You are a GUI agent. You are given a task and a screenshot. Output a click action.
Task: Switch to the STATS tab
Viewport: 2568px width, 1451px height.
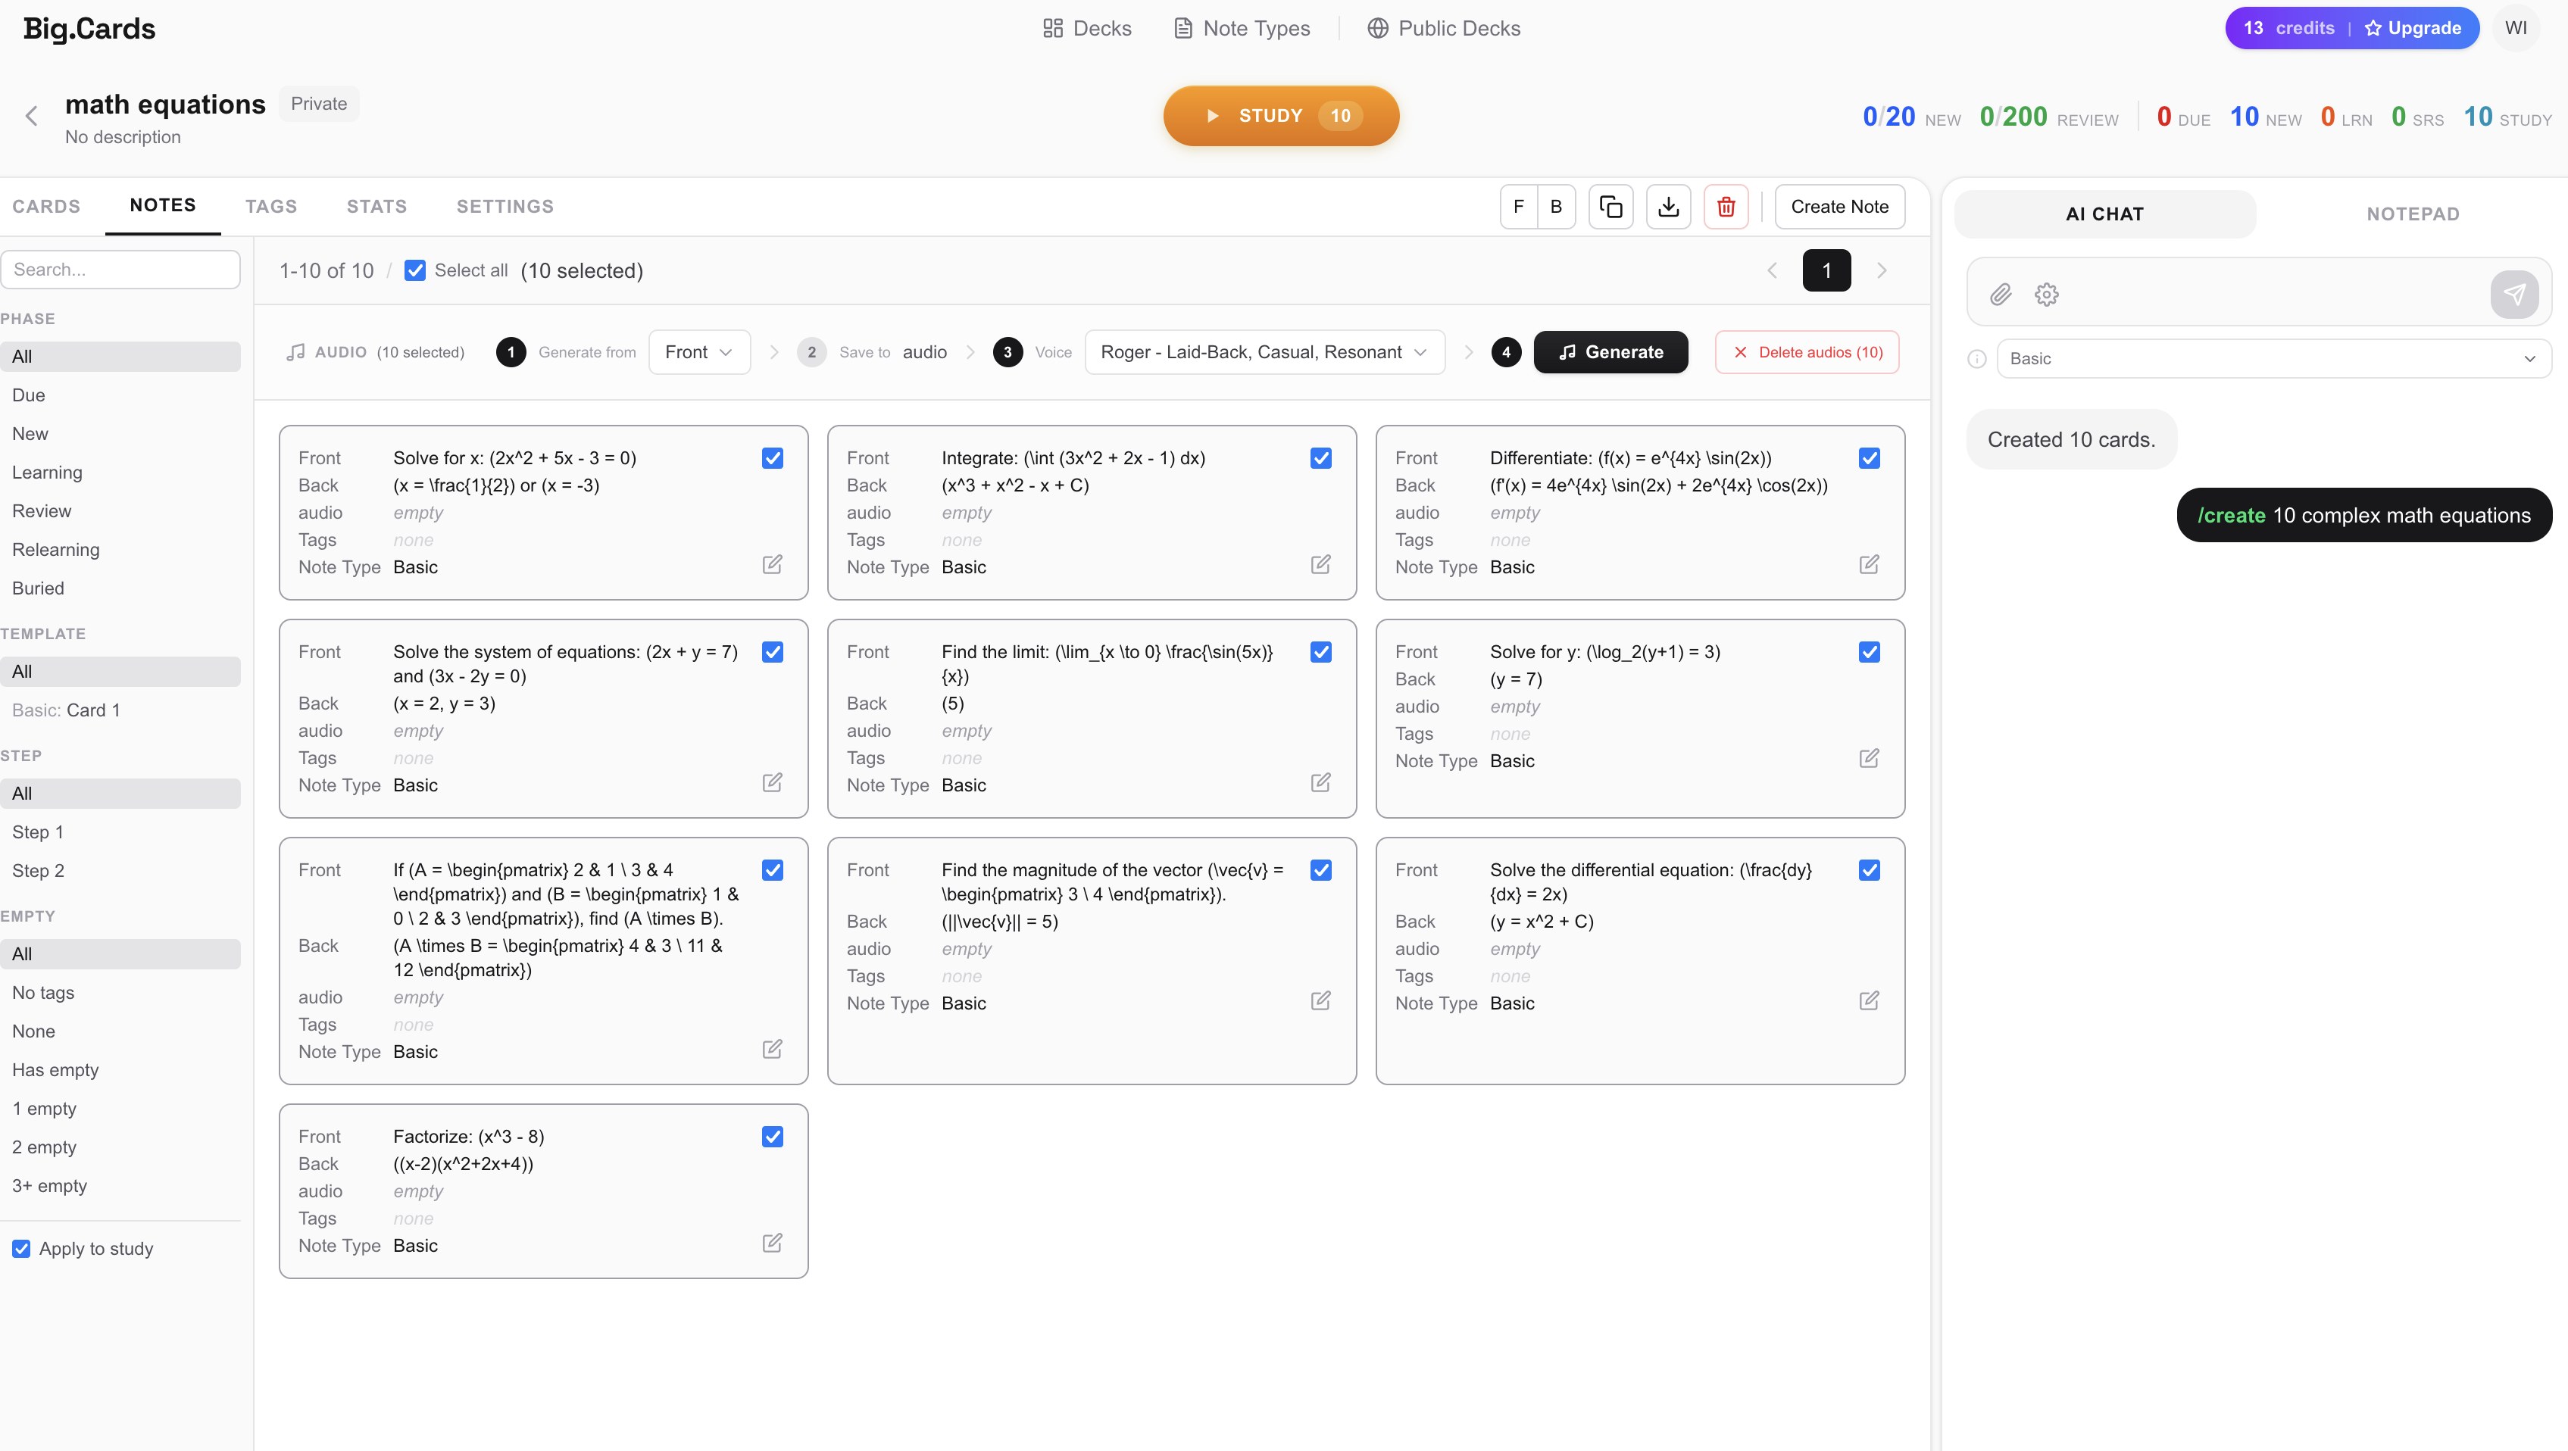point(376,206)
